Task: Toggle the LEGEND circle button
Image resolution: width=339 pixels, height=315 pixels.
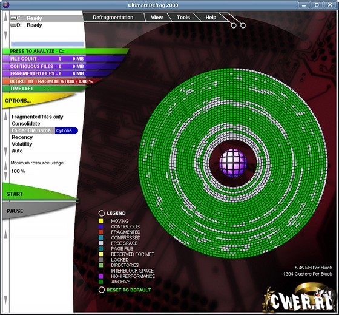Action: (x=102, y=213)
